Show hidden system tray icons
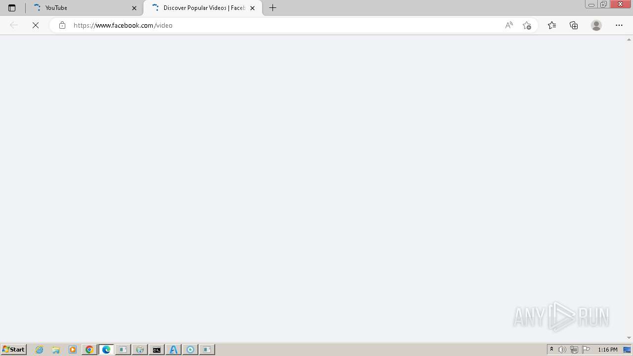 [x=551, y=350]
